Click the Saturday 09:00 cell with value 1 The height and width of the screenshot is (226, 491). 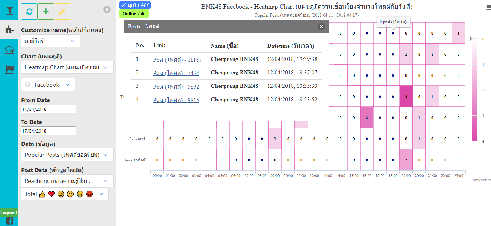pyautogui.click(x=275, y=139)
